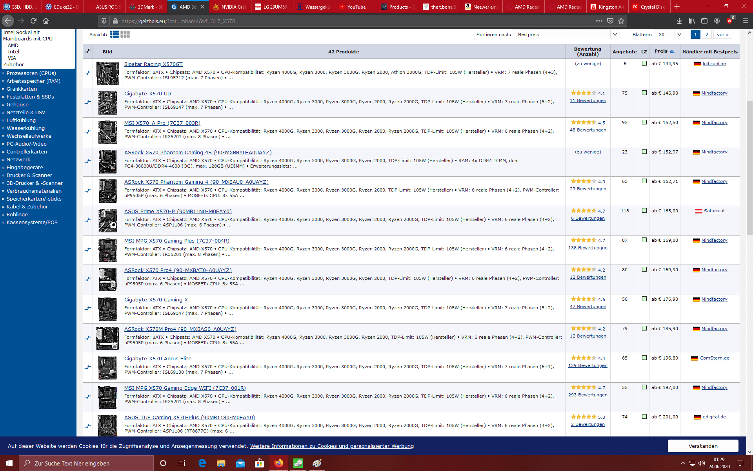The width and height of the screenshot is (753, 471).
Task: Switch to Wassergekü browser tab
Action: click(314, 7)
